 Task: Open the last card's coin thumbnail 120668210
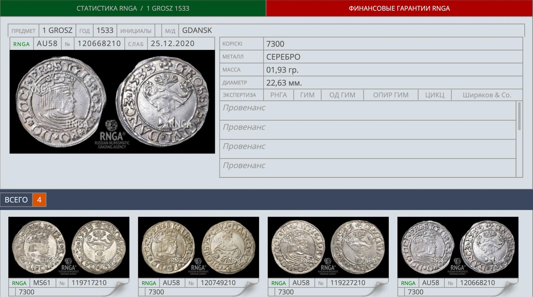(458, 247)
